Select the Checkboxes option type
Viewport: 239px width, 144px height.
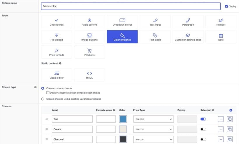point(57,22)
